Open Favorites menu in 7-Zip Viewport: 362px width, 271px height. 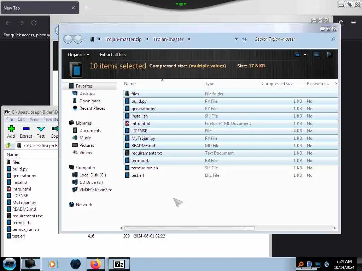[51, 119]
